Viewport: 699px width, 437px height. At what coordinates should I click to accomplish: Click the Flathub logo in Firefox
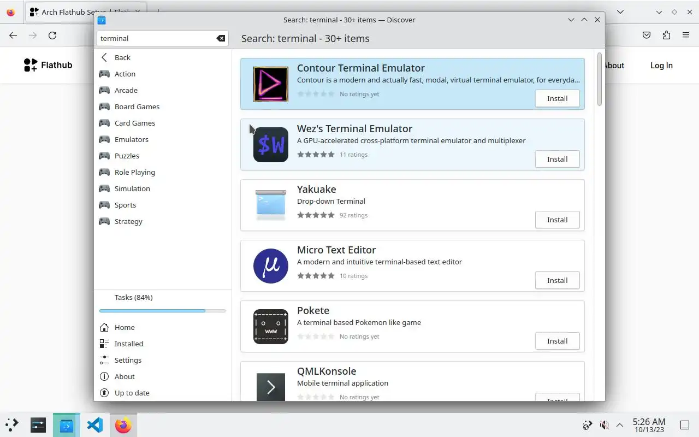[48, 65]
